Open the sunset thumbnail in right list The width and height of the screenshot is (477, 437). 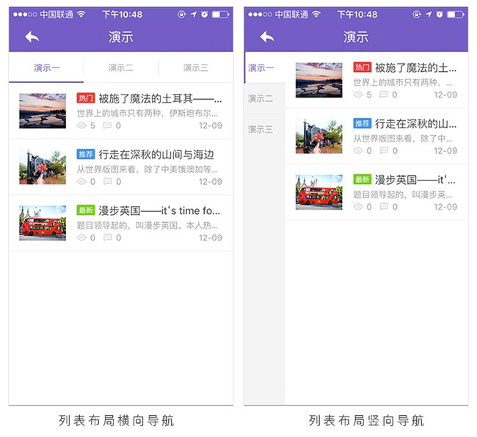[x=318, y=80]
